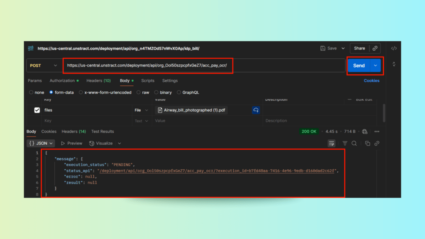Search within the response body
Viewport: 425px width, 239px height.
coord(354,143)
